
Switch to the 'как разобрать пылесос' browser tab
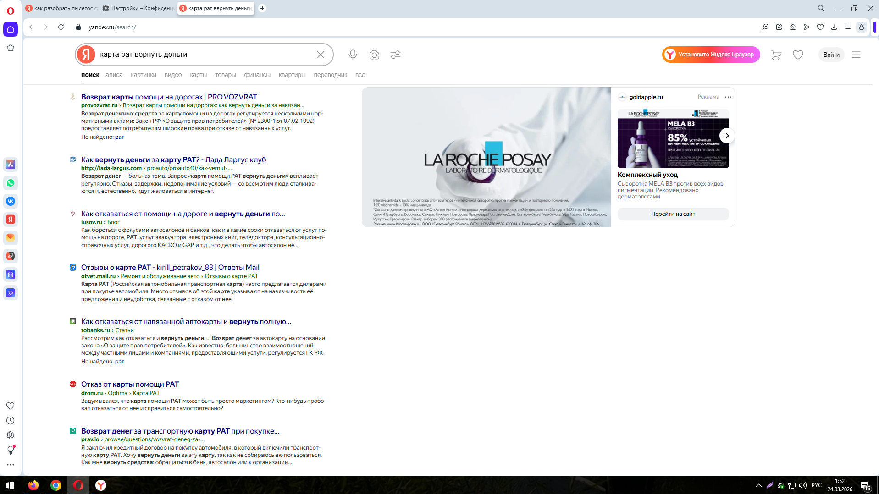click(x=61, y=8)
